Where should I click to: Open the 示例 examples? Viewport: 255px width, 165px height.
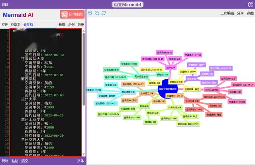tap(71, 25)
